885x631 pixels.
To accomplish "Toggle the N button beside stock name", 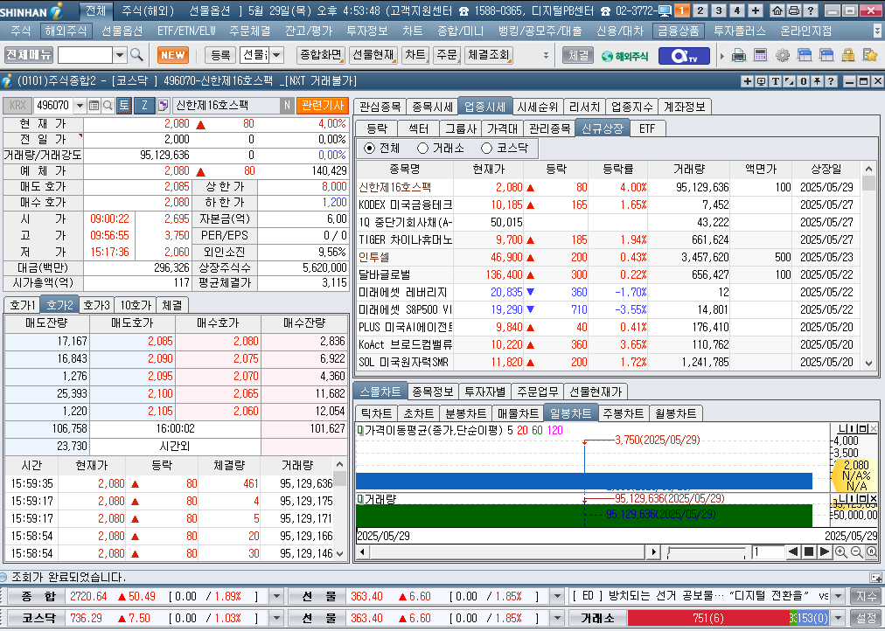I will point(287,106).
